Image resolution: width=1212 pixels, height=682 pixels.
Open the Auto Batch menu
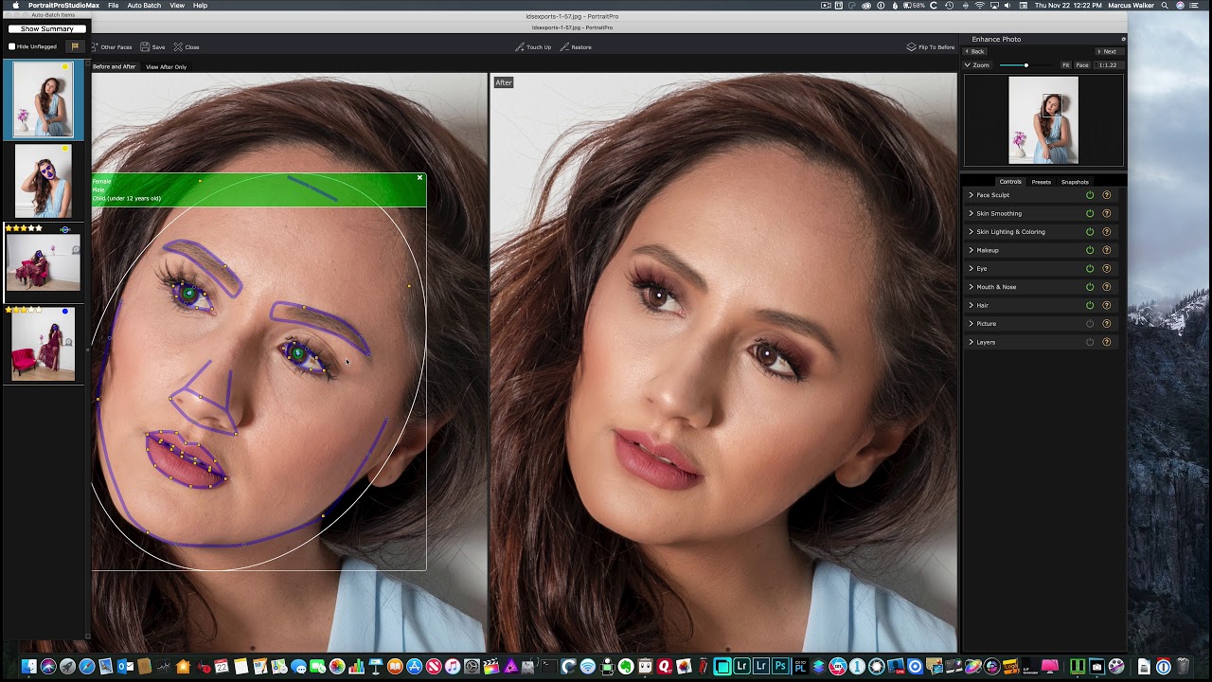coord(144,5)
